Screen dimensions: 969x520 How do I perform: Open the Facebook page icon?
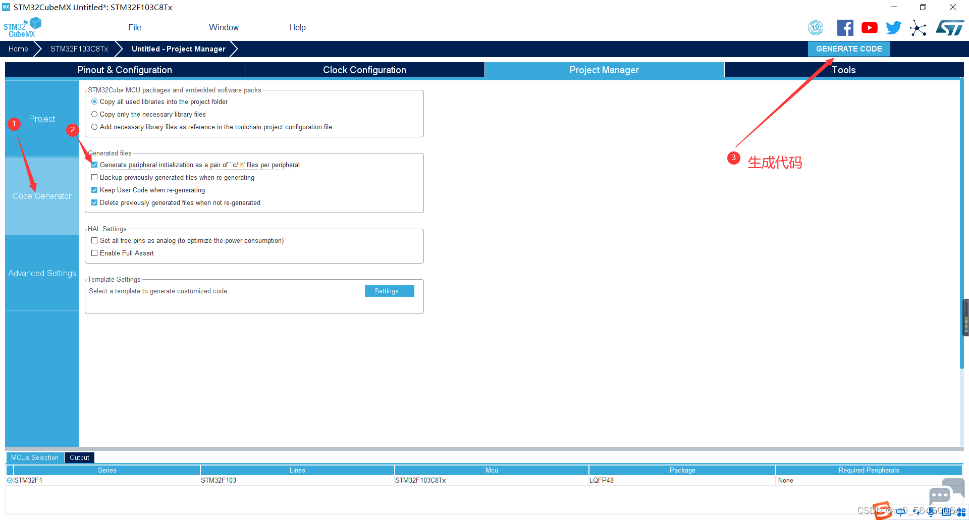tap(845, 28)
